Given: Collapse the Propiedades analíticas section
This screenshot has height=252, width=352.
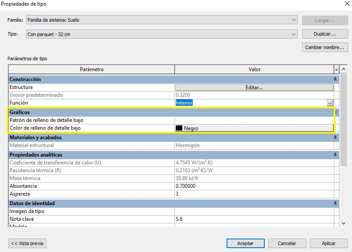Looking at the screenshot, I should pos(335,155).
